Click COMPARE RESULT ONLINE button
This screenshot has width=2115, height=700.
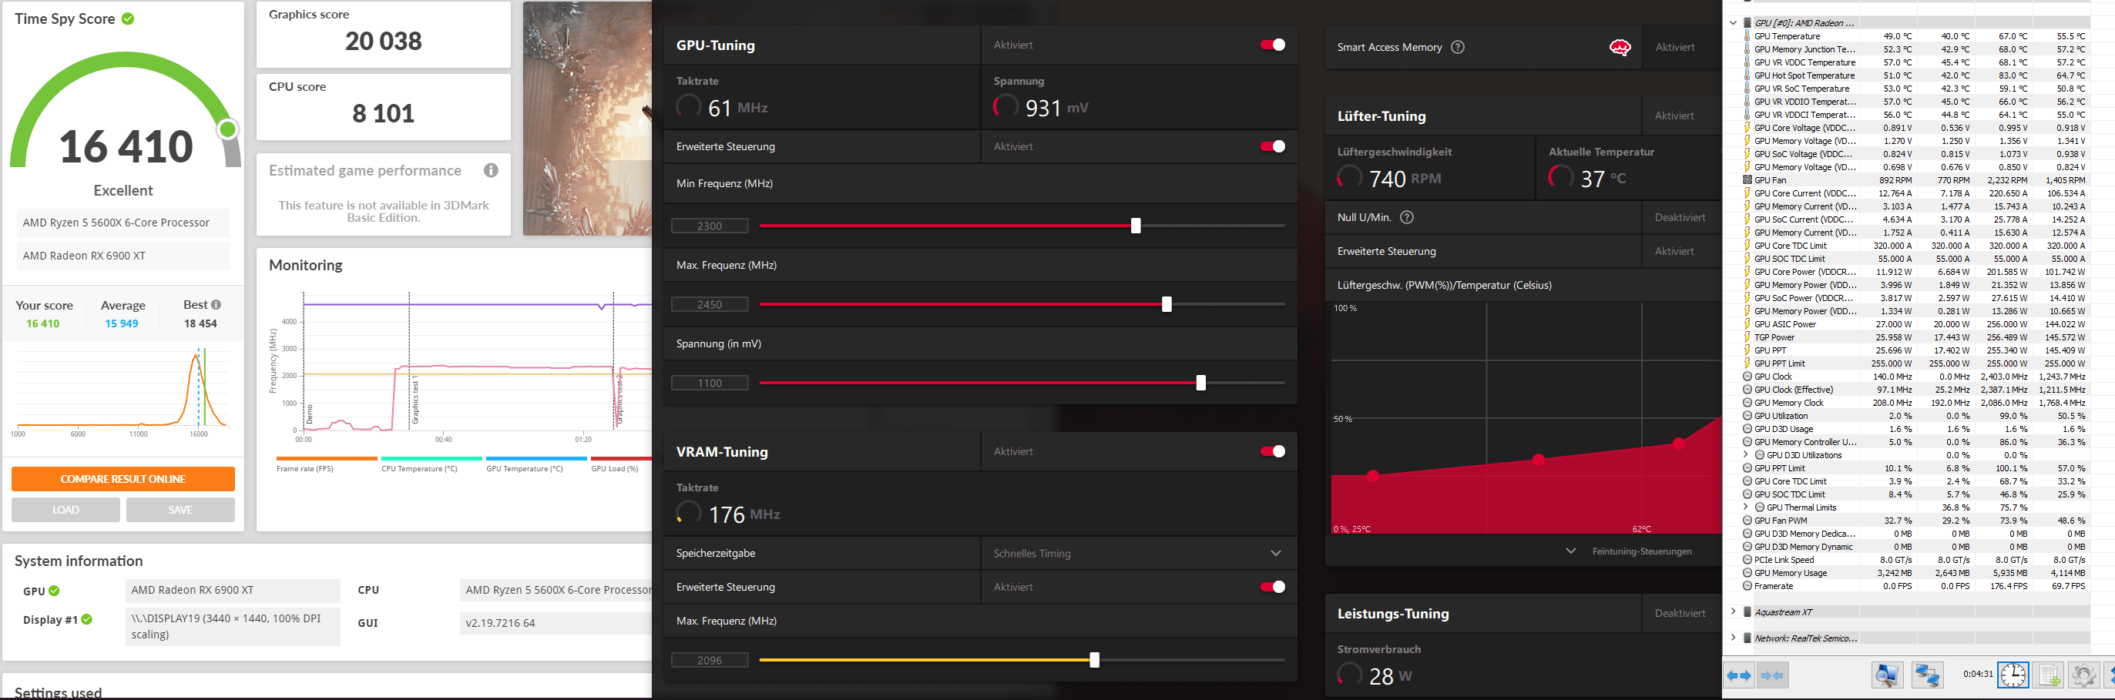tap(123, 479)
